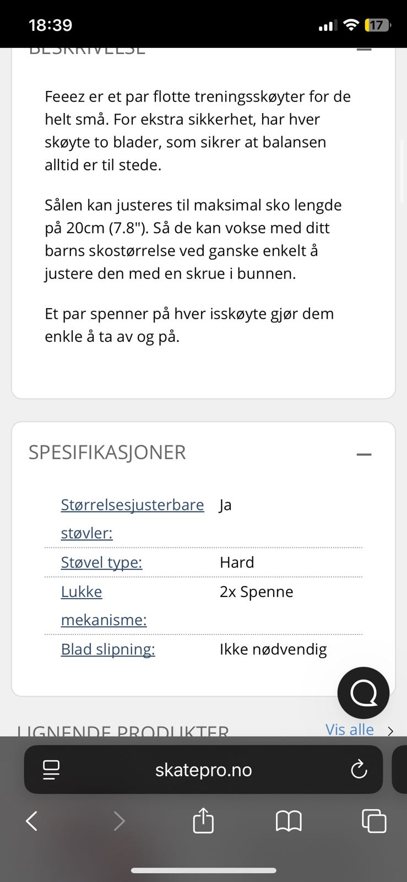This screenshot has width=407, height=882.
Task: Collapse the Beskrivelse section at top
Action: (364, 50)
